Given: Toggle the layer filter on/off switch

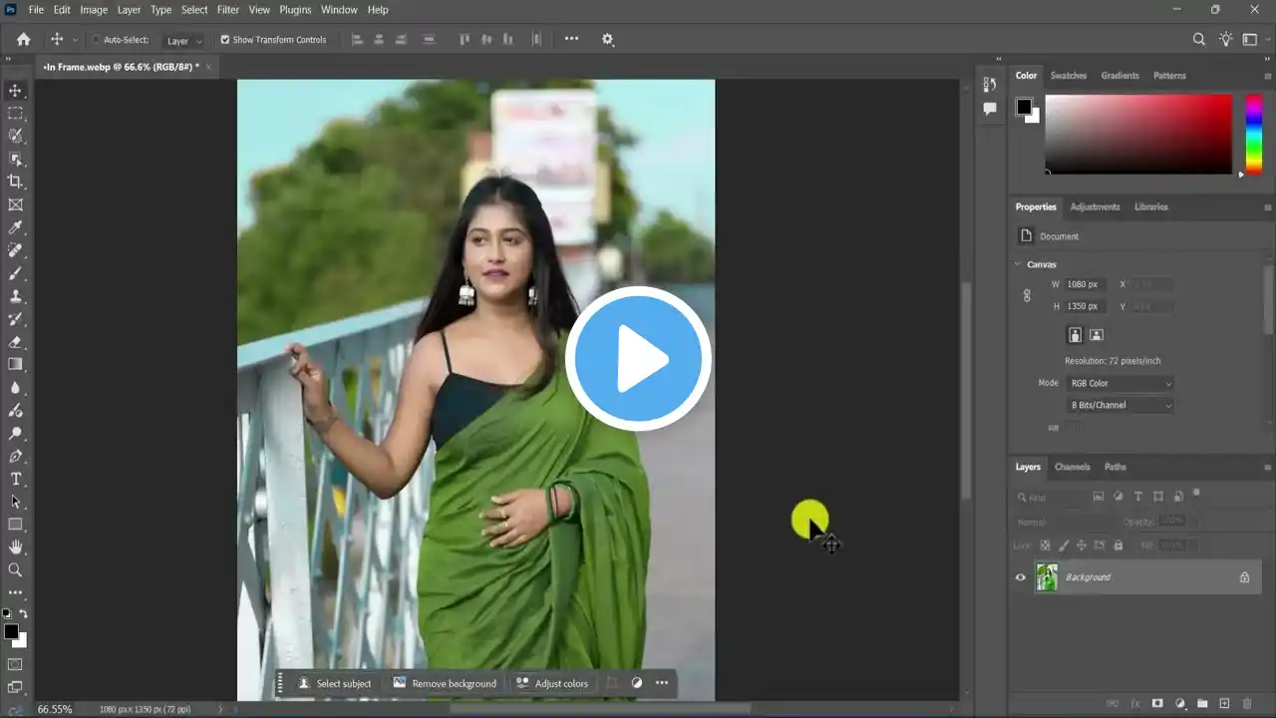Looking at the screenshot, I should point(1196,493).
